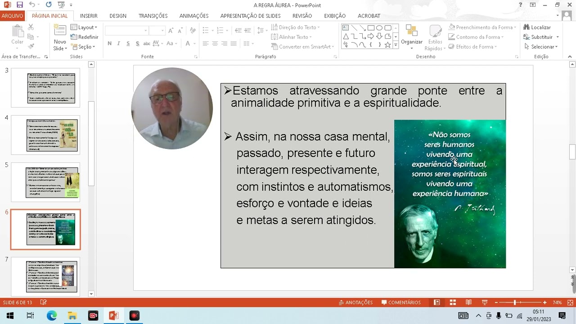
Task: Select the text box shape in gallery
Action: tap(346, 28)
